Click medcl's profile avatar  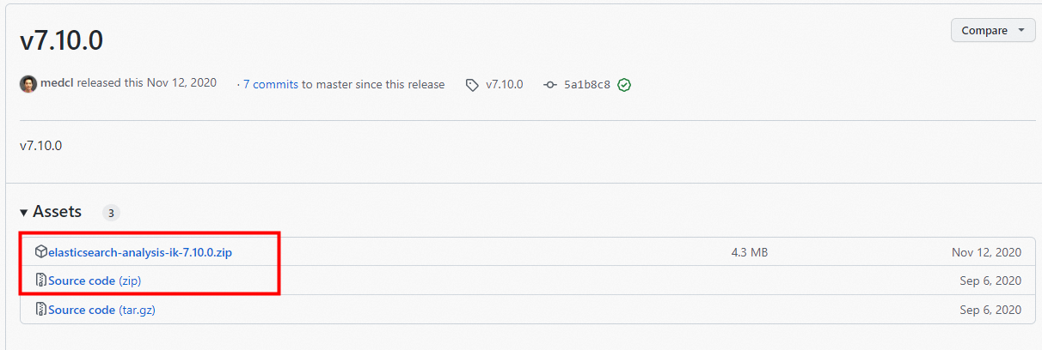coord(28,84)
